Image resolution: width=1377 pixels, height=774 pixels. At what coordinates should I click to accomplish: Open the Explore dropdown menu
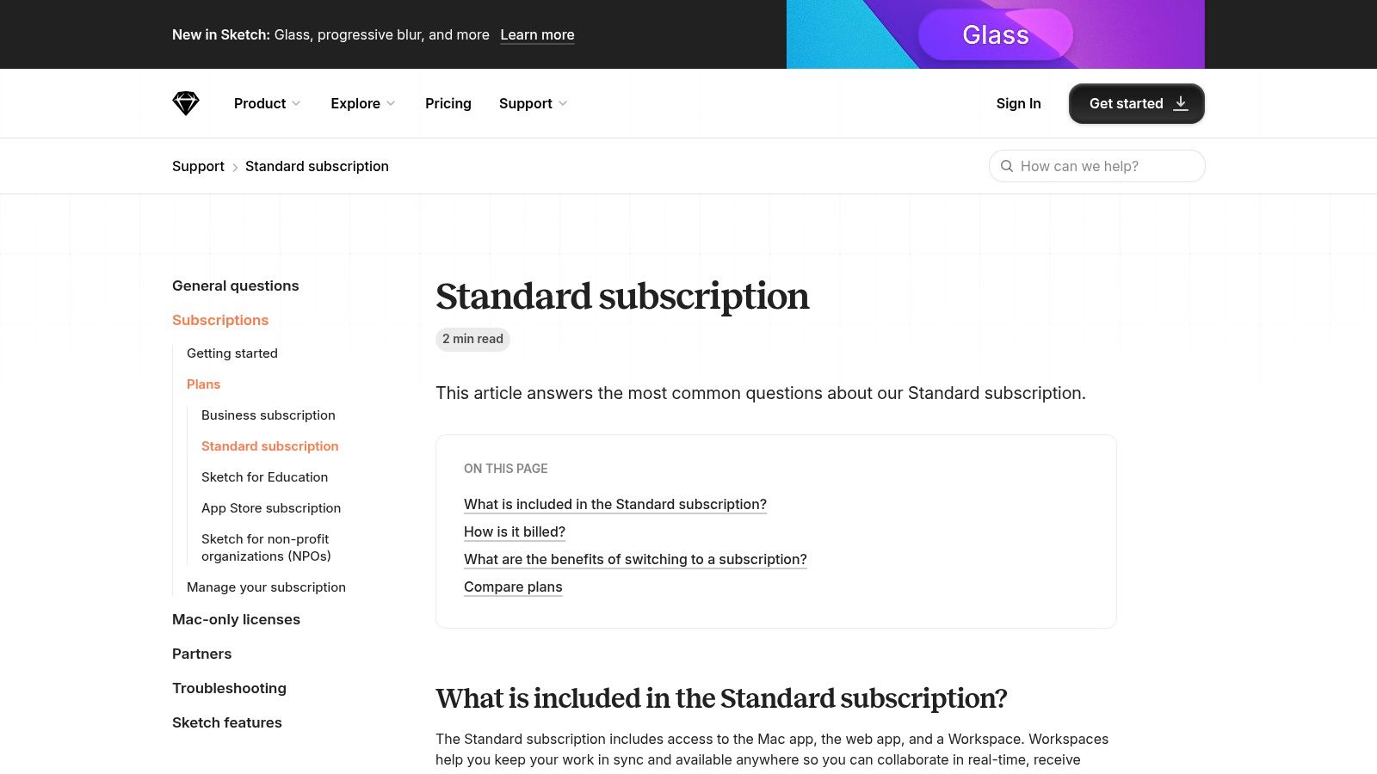[362, 103]
